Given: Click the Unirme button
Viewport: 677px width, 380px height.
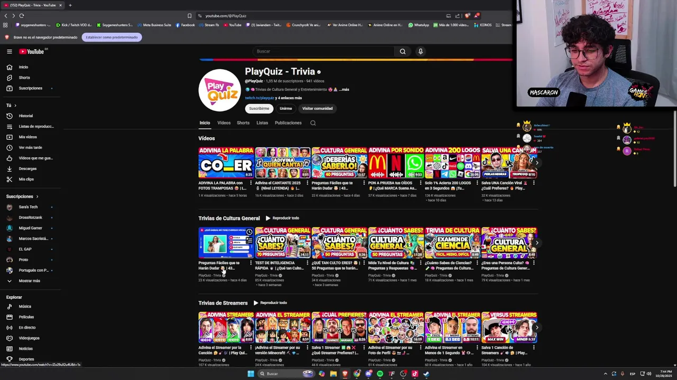Looking at the screenshot, I should (286, 108).
